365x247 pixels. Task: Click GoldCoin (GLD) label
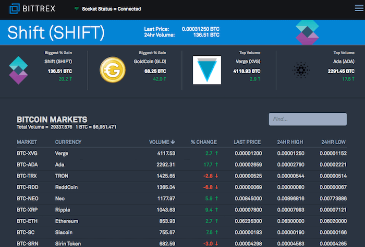coord(150,62)
